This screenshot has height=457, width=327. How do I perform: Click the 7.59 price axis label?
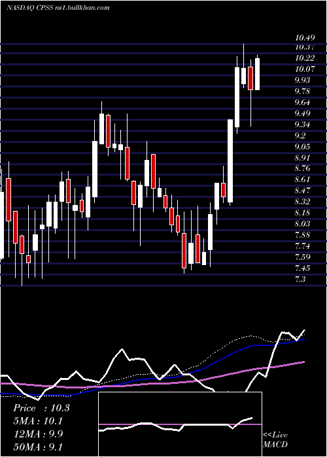tap(303, 257)
